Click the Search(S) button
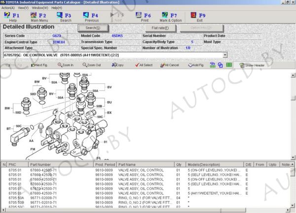The width and height of the screenshot is (296, 213). (93, 28)
